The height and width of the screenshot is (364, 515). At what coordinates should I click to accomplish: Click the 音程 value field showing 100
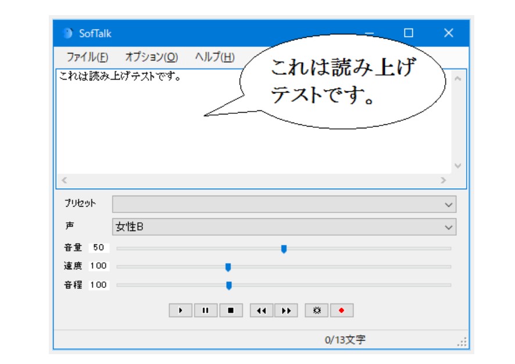click(99, 284)
